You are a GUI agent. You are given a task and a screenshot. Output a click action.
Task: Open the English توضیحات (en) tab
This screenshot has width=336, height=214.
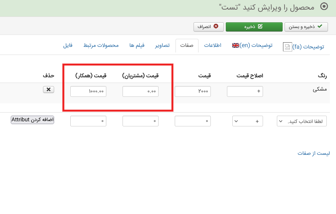252,45
